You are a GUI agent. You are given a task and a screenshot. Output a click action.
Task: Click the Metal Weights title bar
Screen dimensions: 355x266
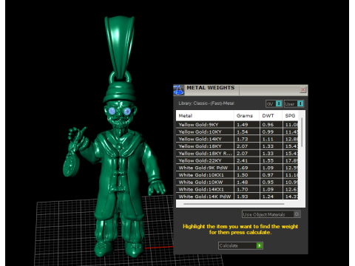click(240, 90)
